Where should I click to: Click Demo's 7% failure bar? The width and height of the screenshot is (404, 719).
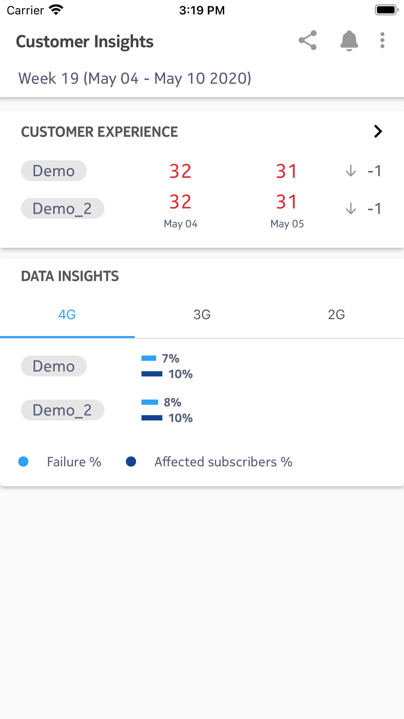click(149, 358)
